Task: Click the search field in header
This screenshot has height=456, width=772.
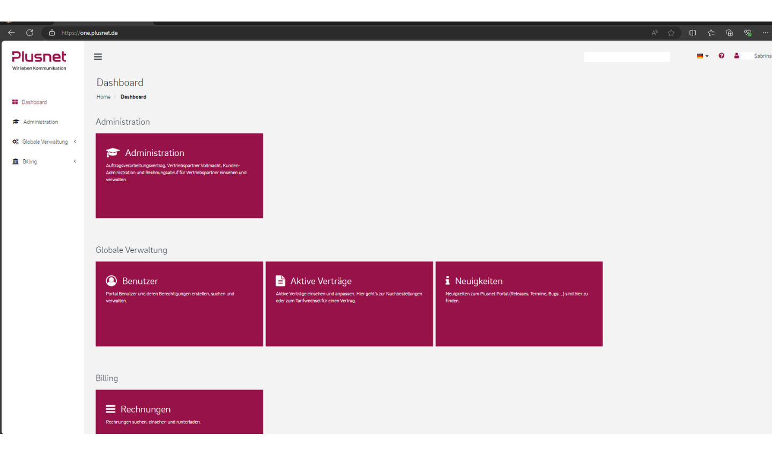Action: 627,57
